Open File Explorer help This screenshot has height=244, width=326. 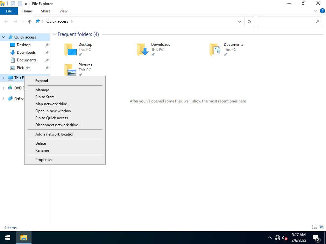322,11
